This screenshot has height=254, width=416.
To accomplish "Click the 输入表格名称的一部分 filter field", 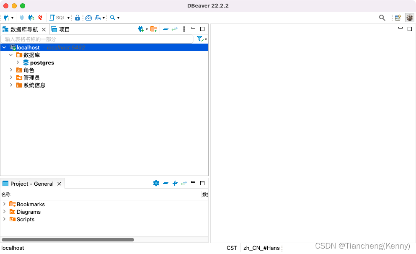I will (x=97, y=39).
